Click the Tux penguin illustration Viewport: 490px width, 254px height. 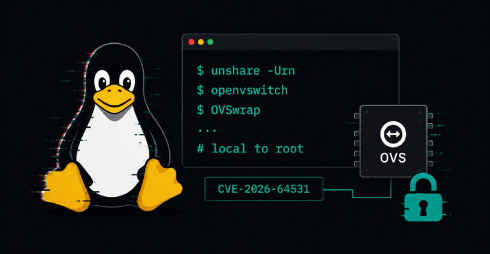[112, 128]
